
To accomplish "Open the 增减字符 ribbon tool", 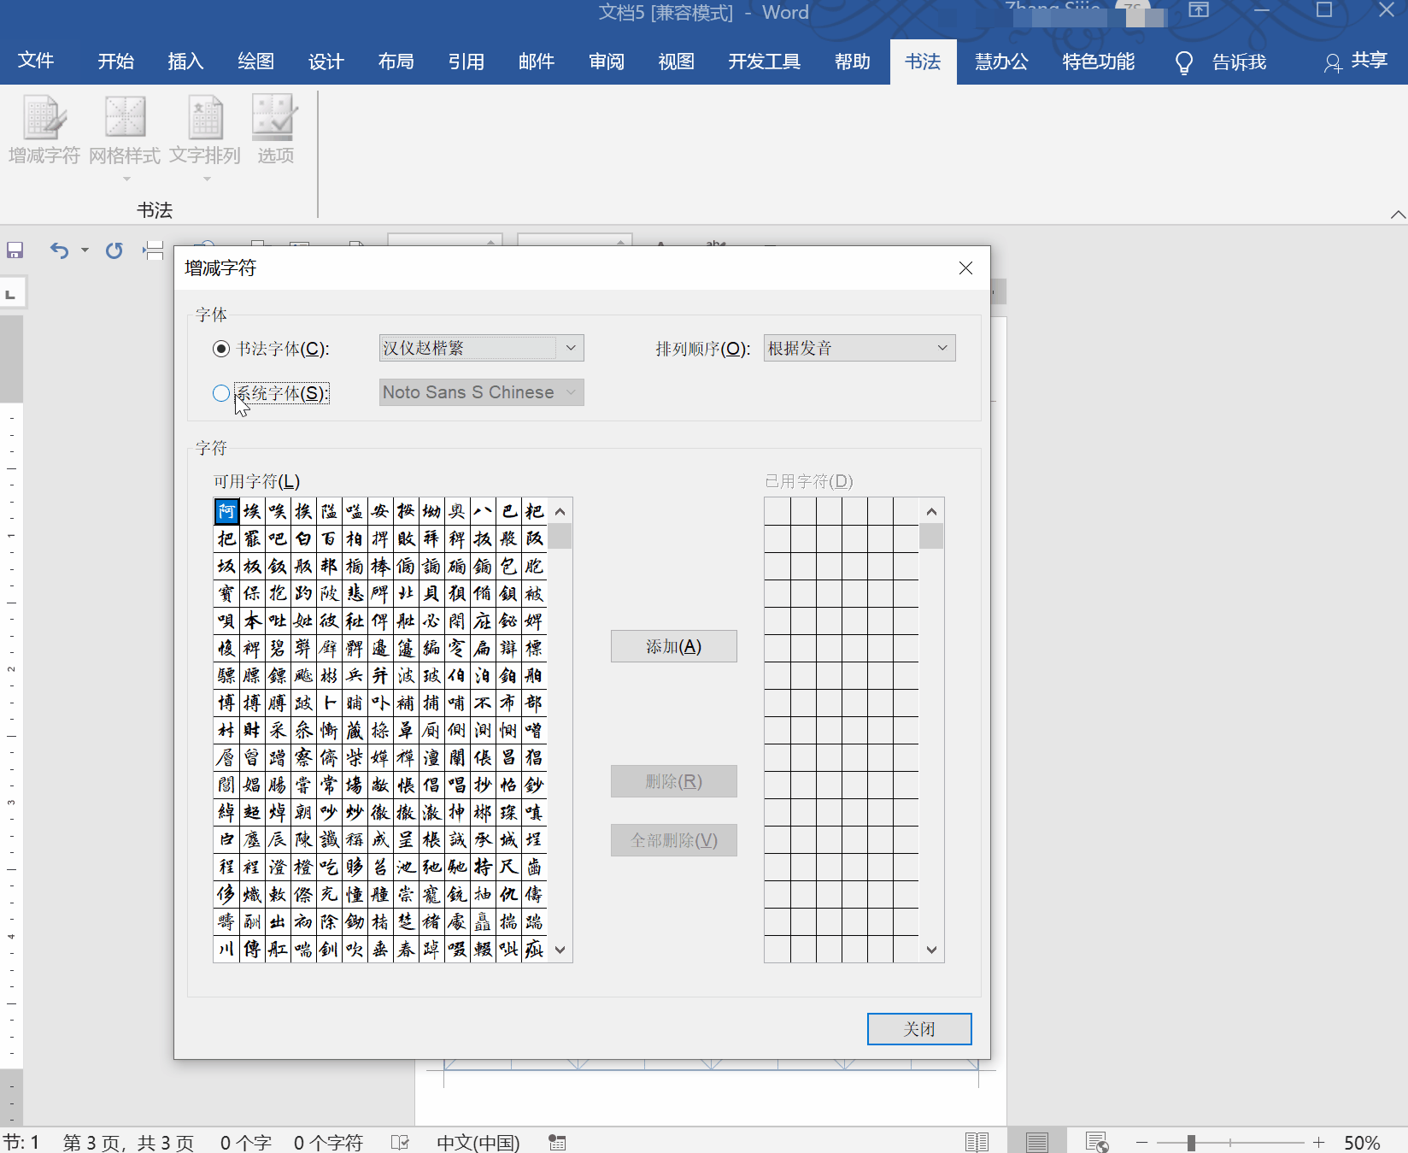I will pos(44,130).
